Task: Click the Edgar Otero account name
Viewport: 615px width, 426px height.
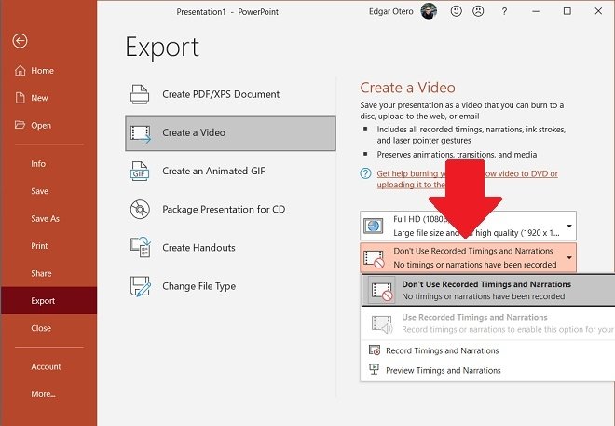Action: point(391,12)
